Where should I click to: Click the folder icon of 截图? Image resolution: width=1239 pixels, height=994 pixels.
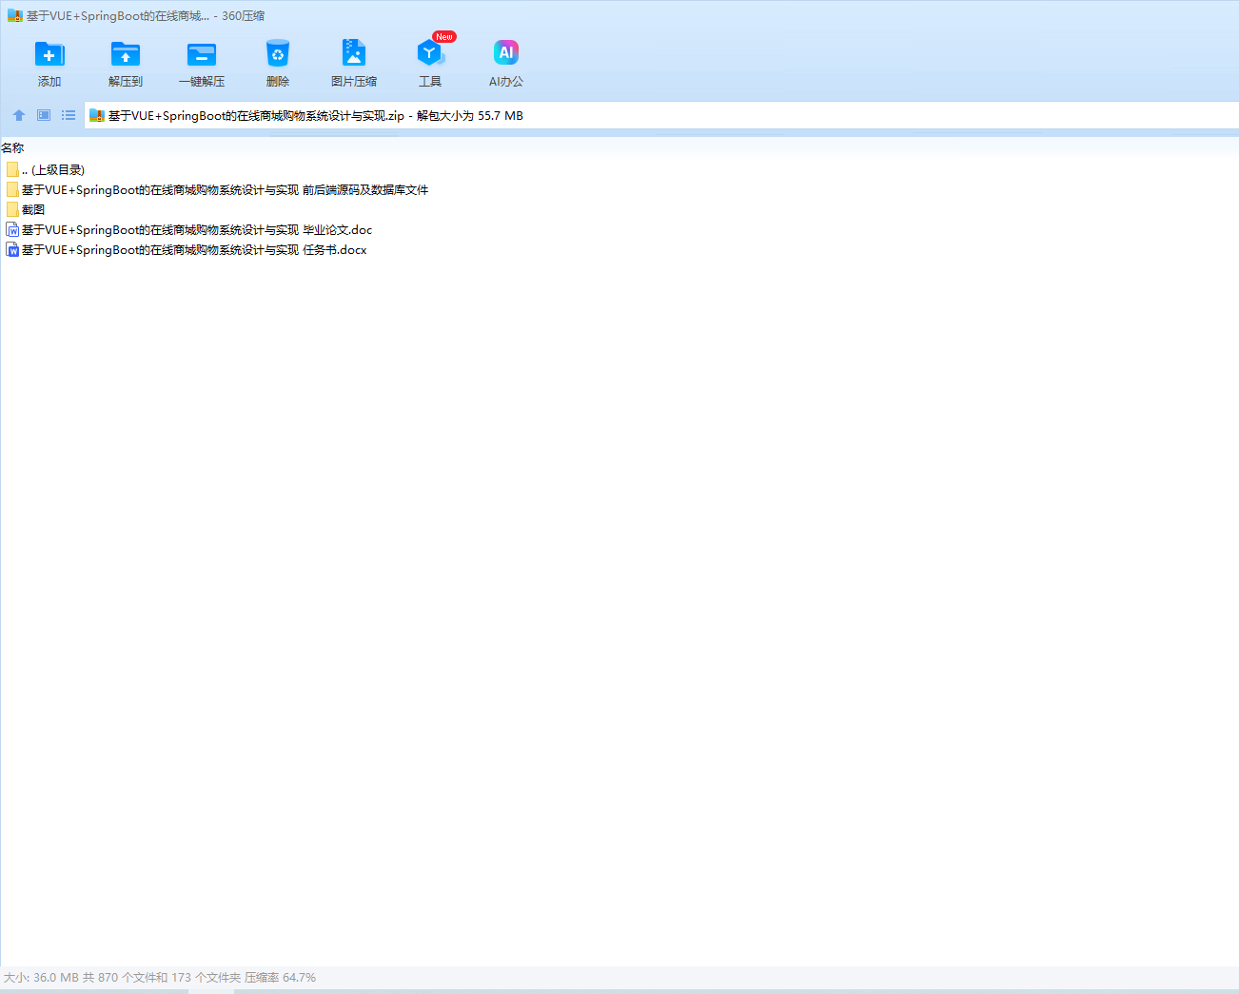pos(12,209)
